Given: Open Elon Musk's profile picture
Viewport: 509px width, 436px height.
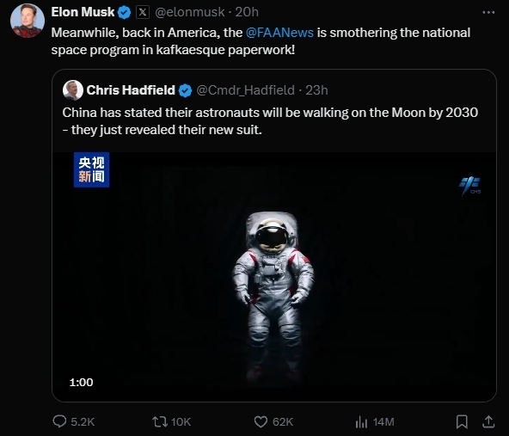Looking at the screenshot, I should 28,21.
